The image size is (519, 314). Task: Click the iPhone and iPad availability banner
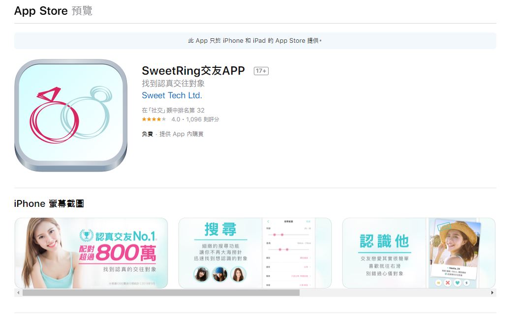(x=255, y=41)
